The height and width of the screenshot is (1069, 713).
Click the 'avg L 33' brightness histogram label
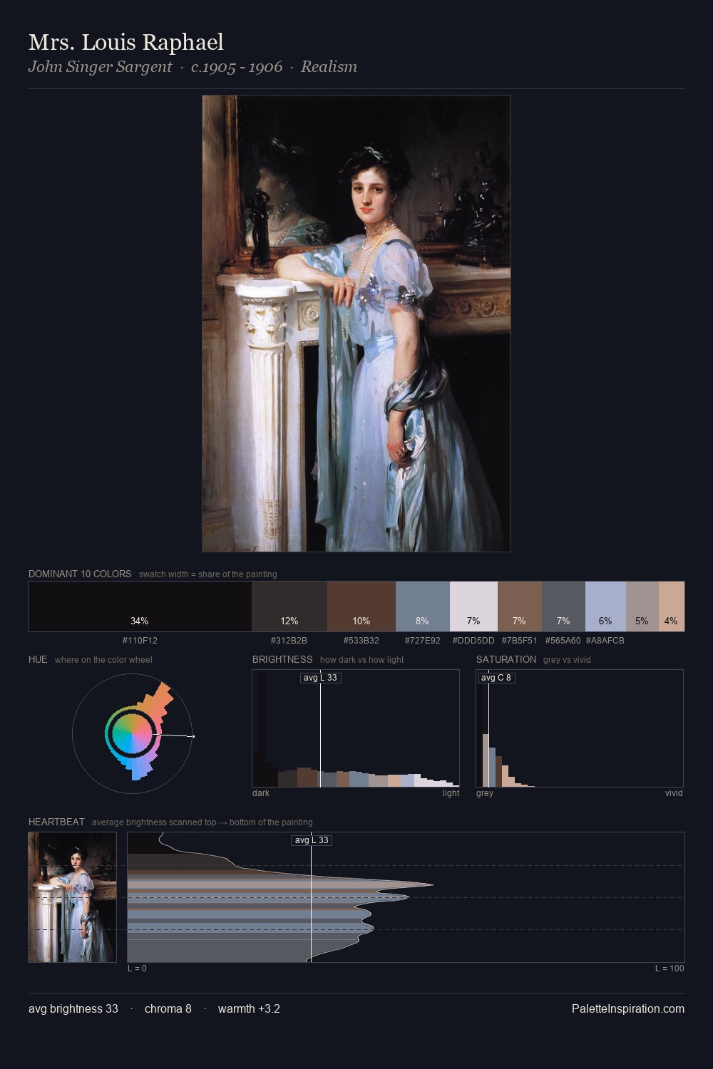tap(320, 678)
